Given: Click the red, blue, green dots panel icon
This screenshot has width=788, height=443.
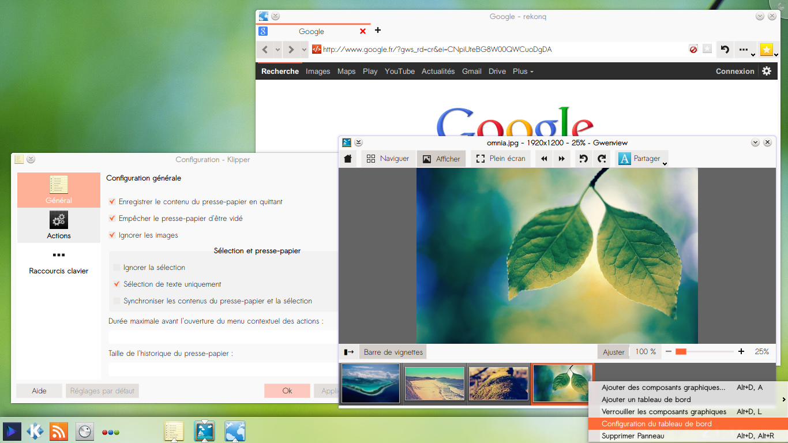Looking at the screenshot, I should pyautogui.click(x=110, y=432).
